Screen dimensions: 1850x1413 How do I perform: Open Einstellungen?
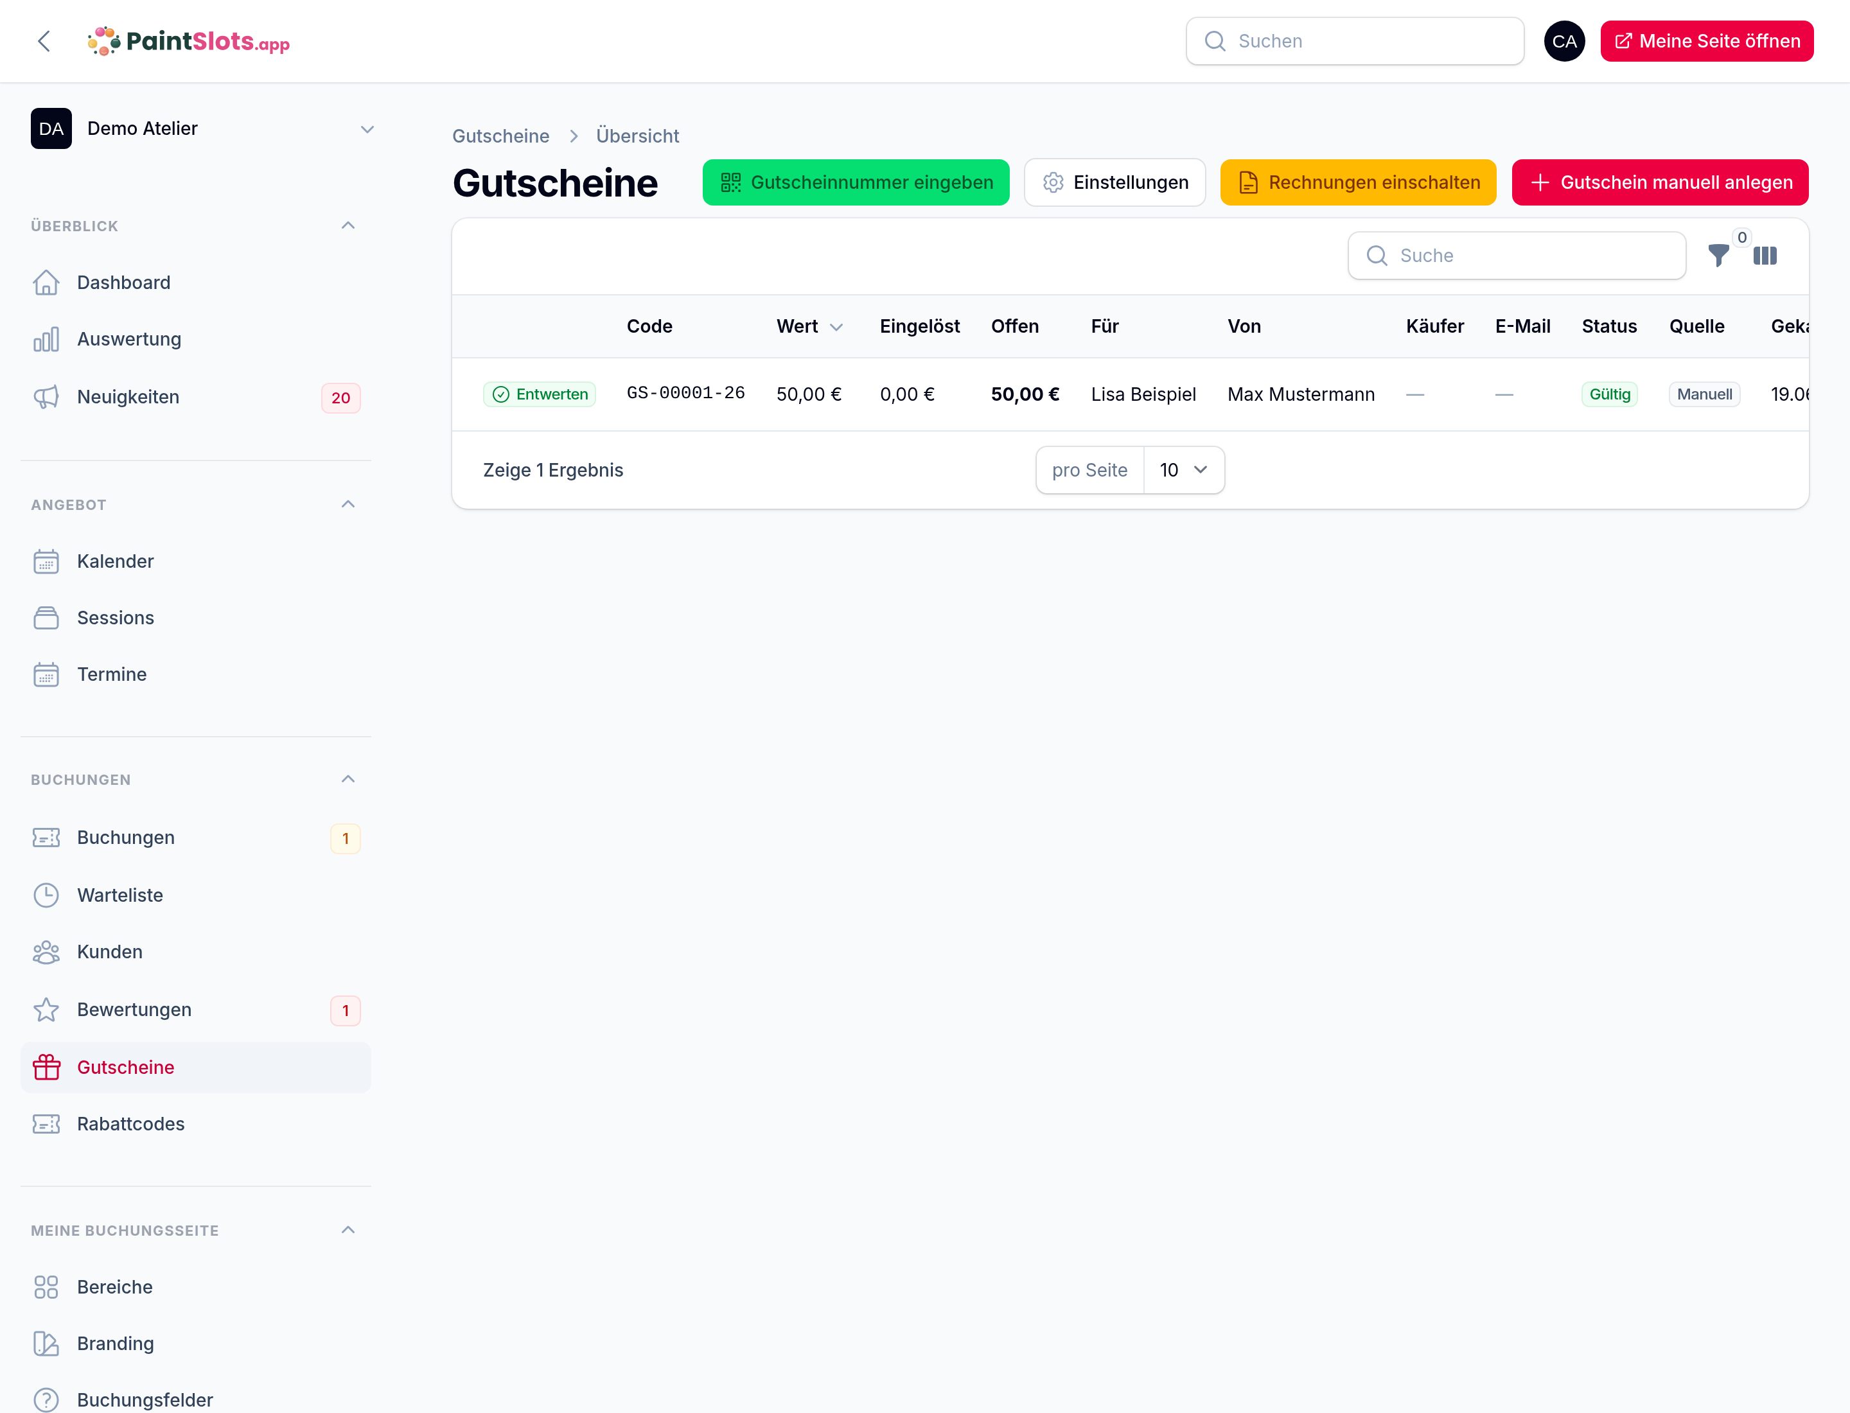1114,182
